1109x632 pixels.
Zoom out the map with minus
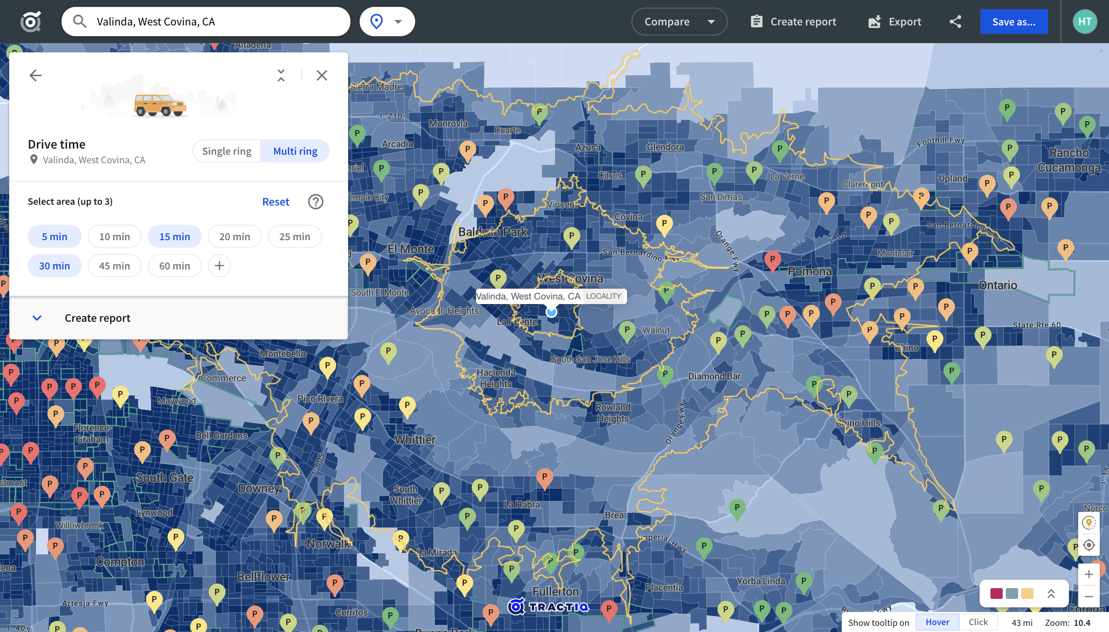(x=1089, y=597)
